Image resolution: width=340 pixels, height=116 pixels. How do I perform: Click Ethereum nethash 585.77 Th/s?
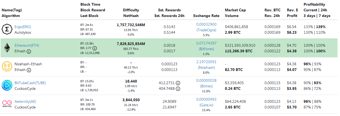coord(131,48)
